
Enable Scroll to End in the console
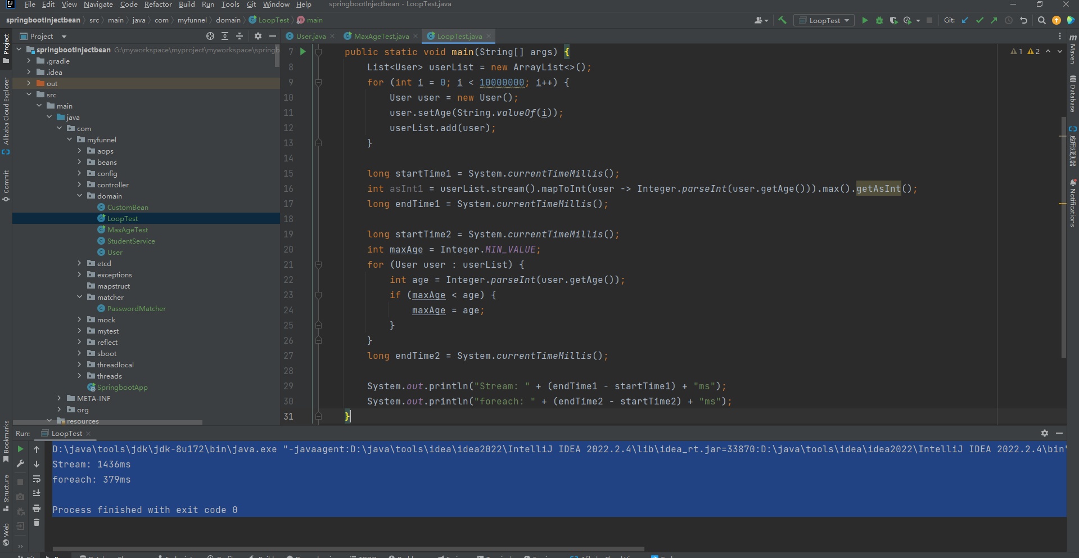pos(37,493)
